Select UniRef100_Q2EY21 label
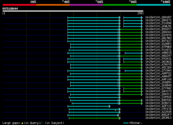The image size is (173, 125). 158,106
